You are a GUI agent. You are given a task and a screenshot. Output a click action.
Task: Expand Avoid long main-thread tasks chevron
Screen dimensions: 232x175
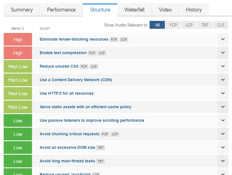[x=223, y=161]
